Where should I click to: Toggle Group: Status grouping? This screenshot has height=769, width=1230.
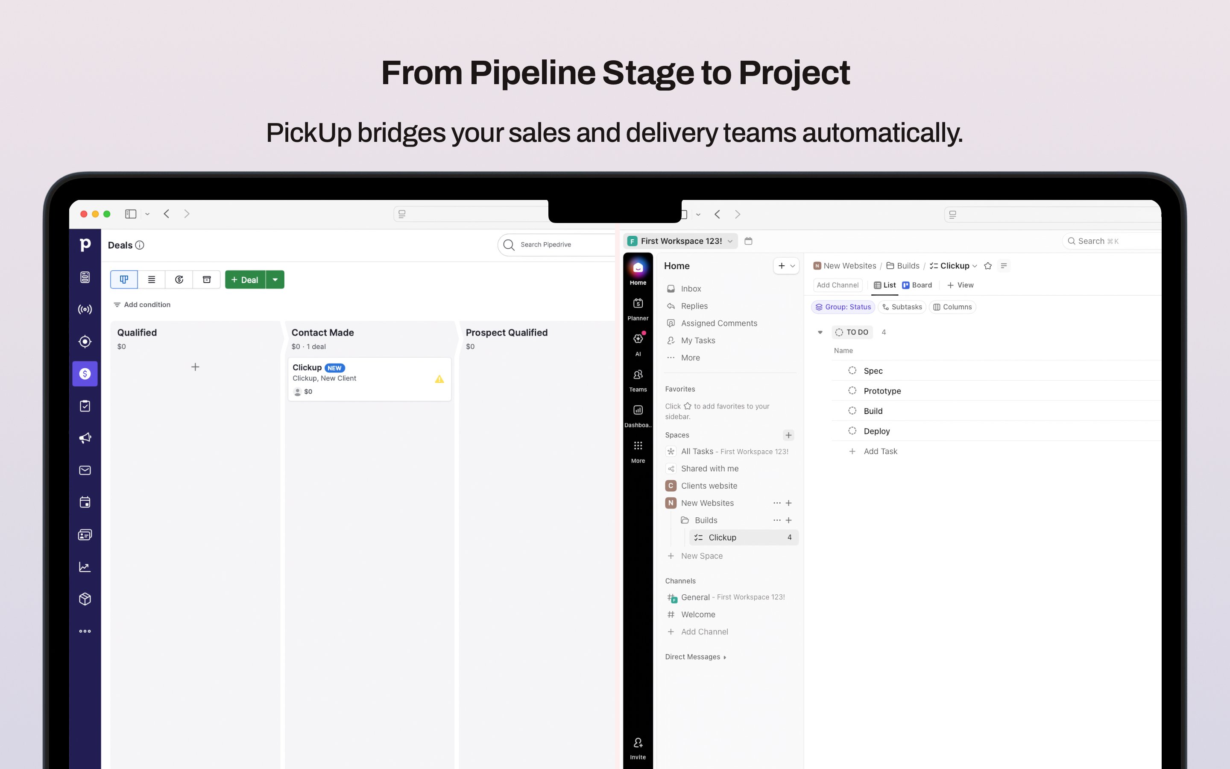point(843,307)
